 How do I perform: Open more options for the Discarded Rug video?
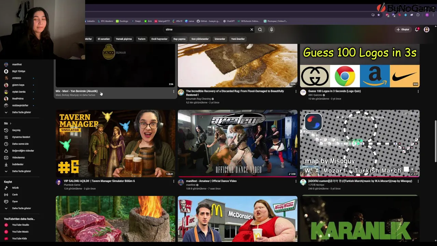point(296,91)
